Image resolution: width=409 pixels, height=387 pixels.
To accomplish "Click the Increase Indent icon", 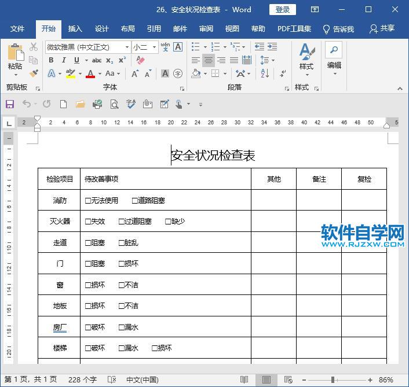I will coord(272,47).
